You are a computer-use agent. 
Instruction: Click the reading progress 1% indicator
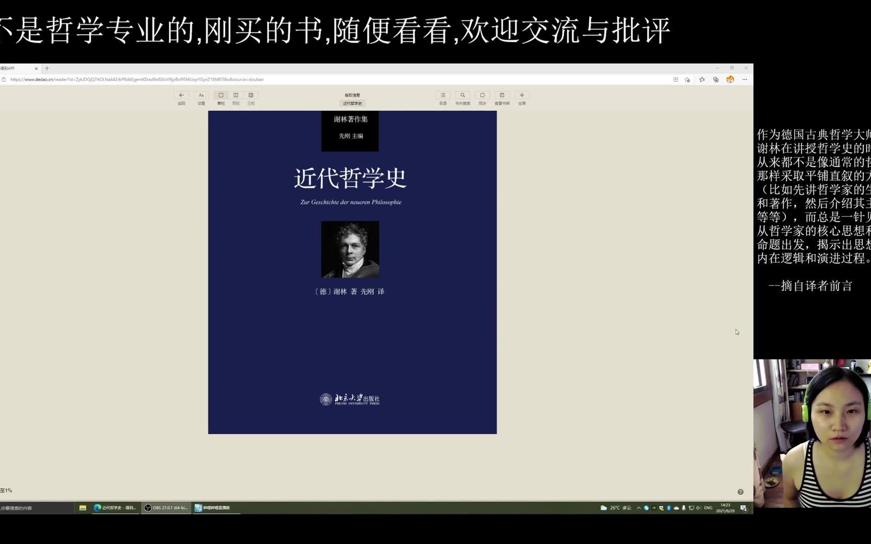pos(6,491)
